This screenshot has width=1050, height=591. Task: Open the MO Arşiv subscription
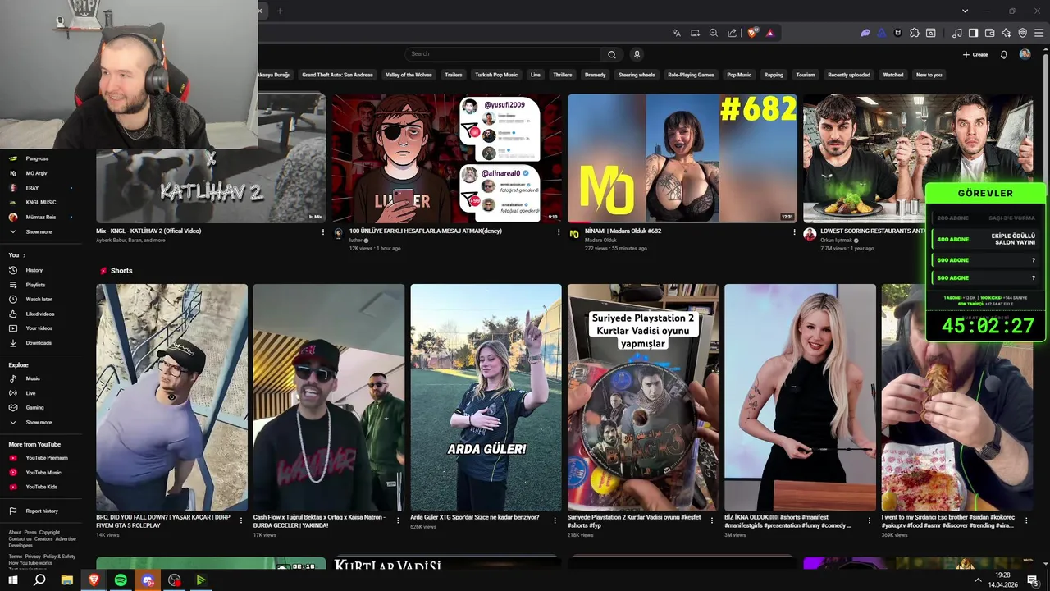[36, 173]
